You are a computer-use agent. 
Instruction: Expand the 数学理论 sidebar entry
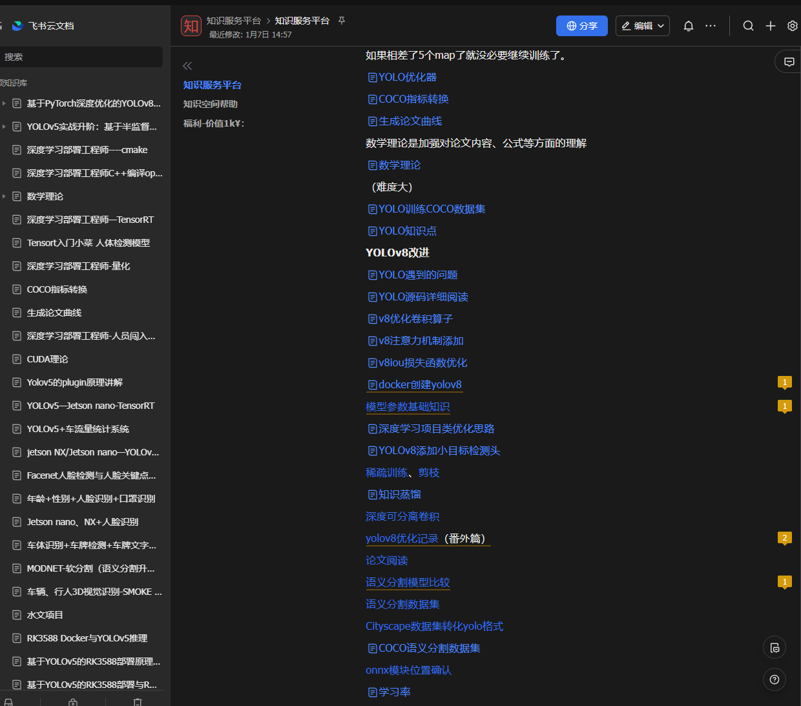[x=5, y=196]
